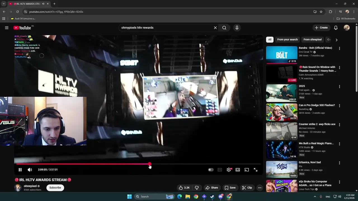This screenshot has width=358, height=201.
Task: Open ohnepixel channel name link
Action: tap(30, 186)
